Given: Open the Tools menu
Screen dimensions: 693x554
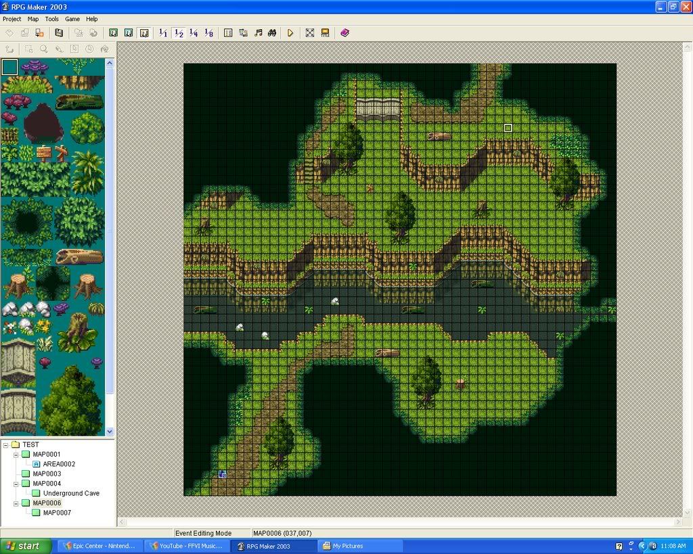Looking at the screenshot, I should 51,19.
